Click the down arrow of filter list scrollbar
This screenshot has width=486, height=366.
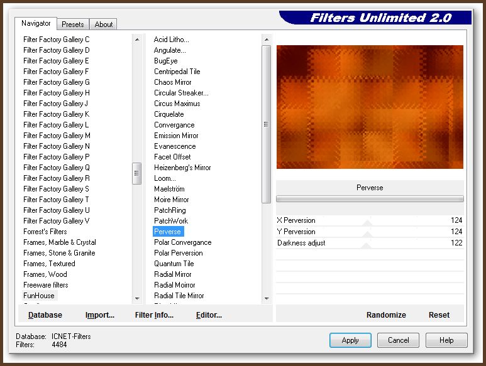point(266,299)
